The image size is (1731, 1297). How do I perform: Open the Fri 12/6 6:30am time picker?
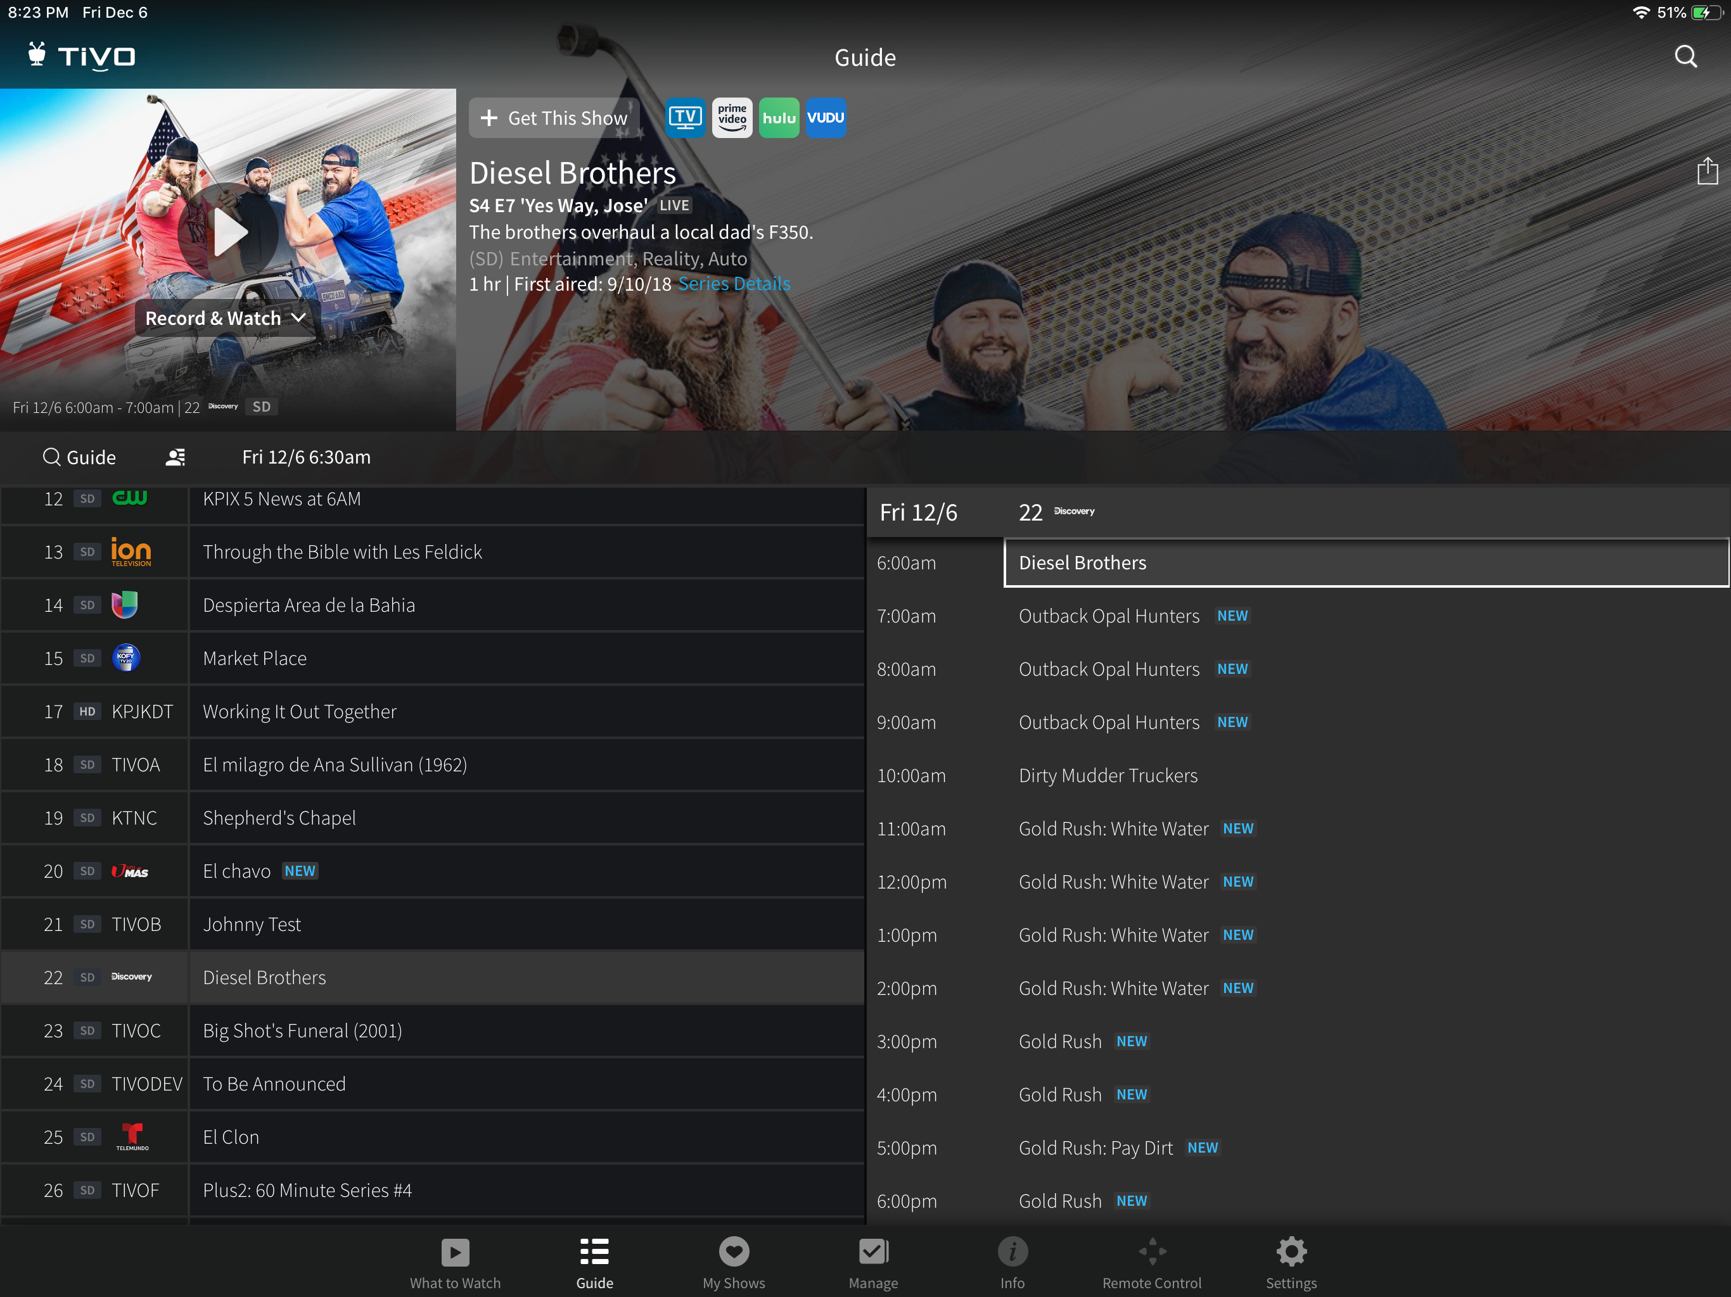pyautogui.click(x=306, y=458)
